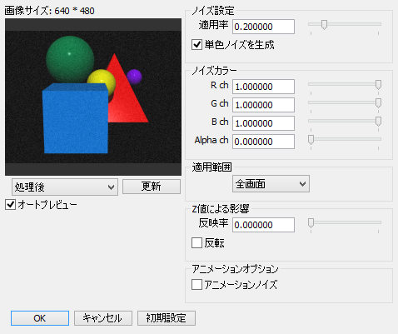
Task: Click the B ch slider handle
Action: point(378,122)
